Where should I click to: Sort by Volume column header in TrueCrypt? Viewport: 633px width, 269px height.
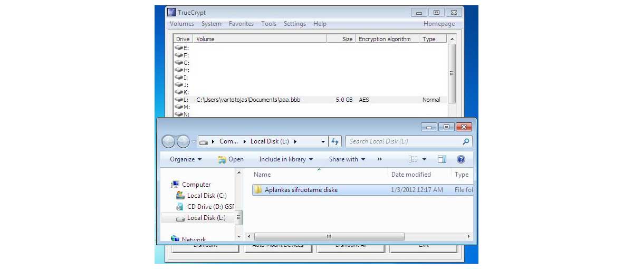tap(260, 39)
